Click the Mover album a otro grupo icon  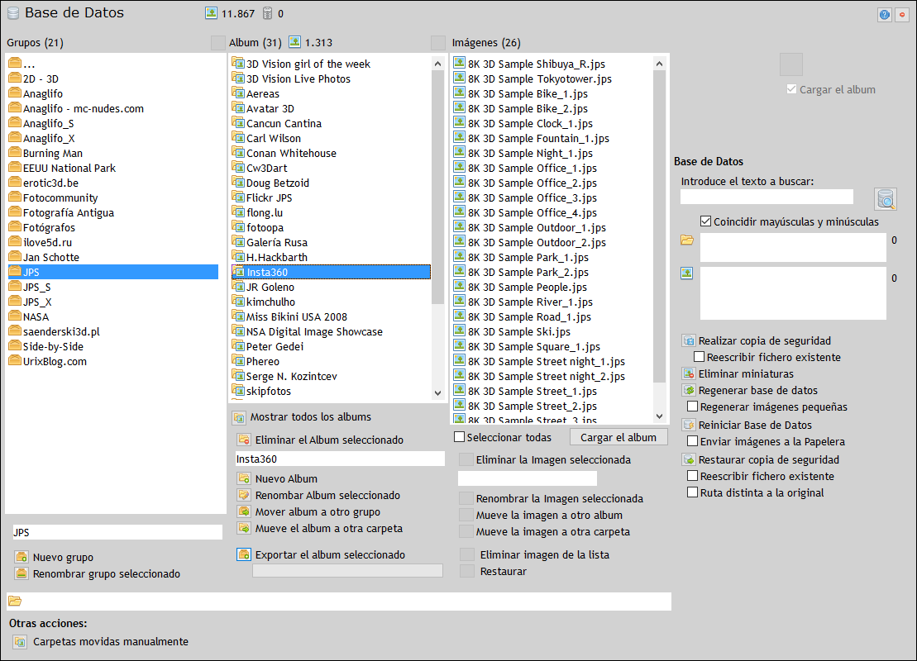[244, 511]
